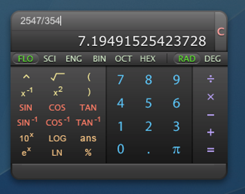
Task: Clear the display with the C button
Action: pyautogui.click(x=220, y=32)
